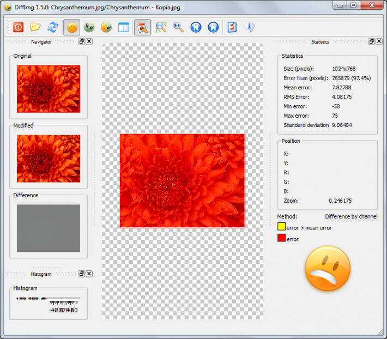Show modified image via alien icon
Viewport: 387px width, 339px height.
(x=89, y=27)
